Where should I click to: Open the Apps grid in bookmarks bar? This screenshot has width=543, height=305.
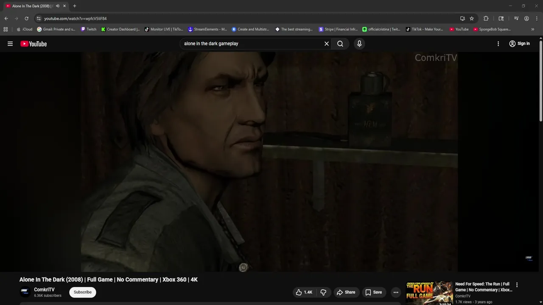pyautogui.click(x=6, y=29)
